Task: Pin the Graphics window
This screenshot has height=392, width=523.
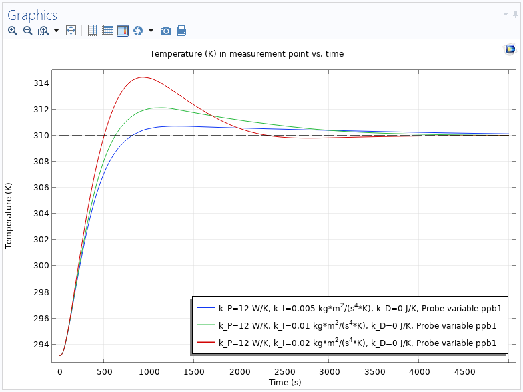Action: 514,14
